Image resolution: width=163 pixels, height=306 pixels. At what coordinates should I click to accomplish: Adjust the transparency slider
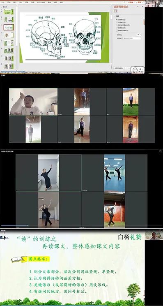(x=126, y=38)
